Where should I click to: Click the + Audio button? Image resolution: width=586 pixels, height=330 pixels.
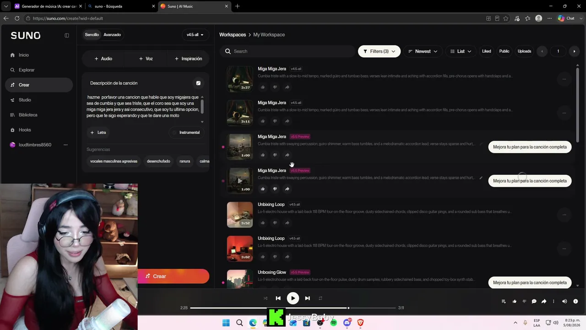[103, 59]
